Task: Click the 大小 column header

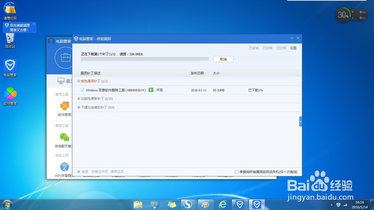Action: (216, 73)
